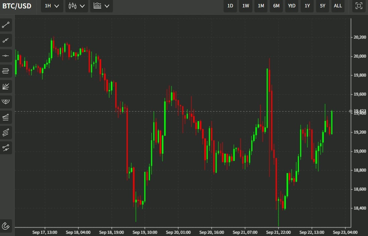Click the 18,600 price axis label

coord(360,189)
